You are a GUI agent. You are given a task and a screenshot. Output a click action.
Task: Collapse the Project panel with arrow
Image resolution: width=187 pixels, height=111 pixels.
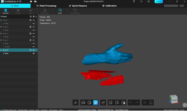(36, 16)
